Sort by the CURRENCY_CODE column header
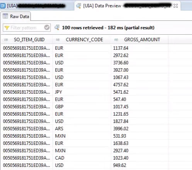The image size is (192, 170). 82,40
